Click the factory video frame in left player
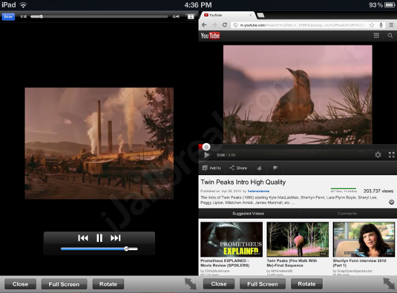The height and width of the screenshot is (293, 397). 100,143
